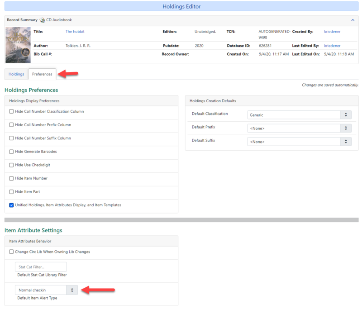Open The hobbit title link
The image size is (362, 309).
click(x=75, y=32)
